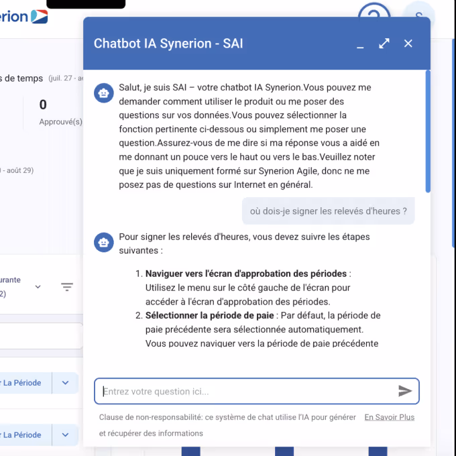Screen dimensions: 456x456
Task: Click the Approuvé(s) count label
Action: coord(61,121)
